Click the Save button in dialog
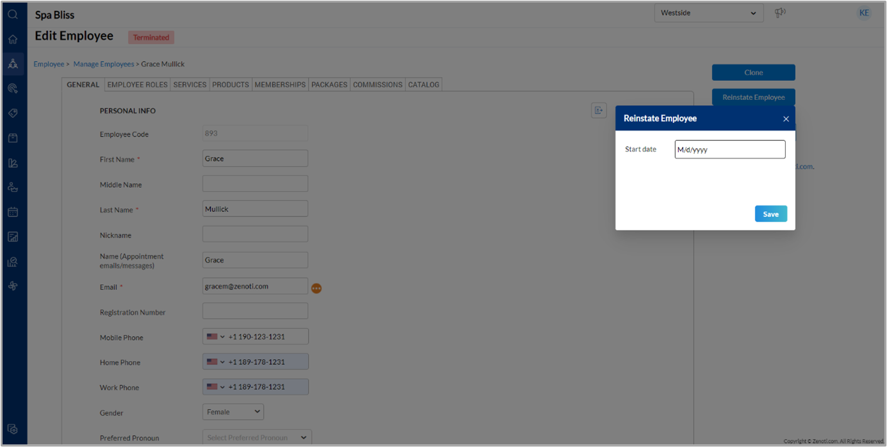Screen dimensions: 887x447 pyautogui.click(x=770, y=214)
